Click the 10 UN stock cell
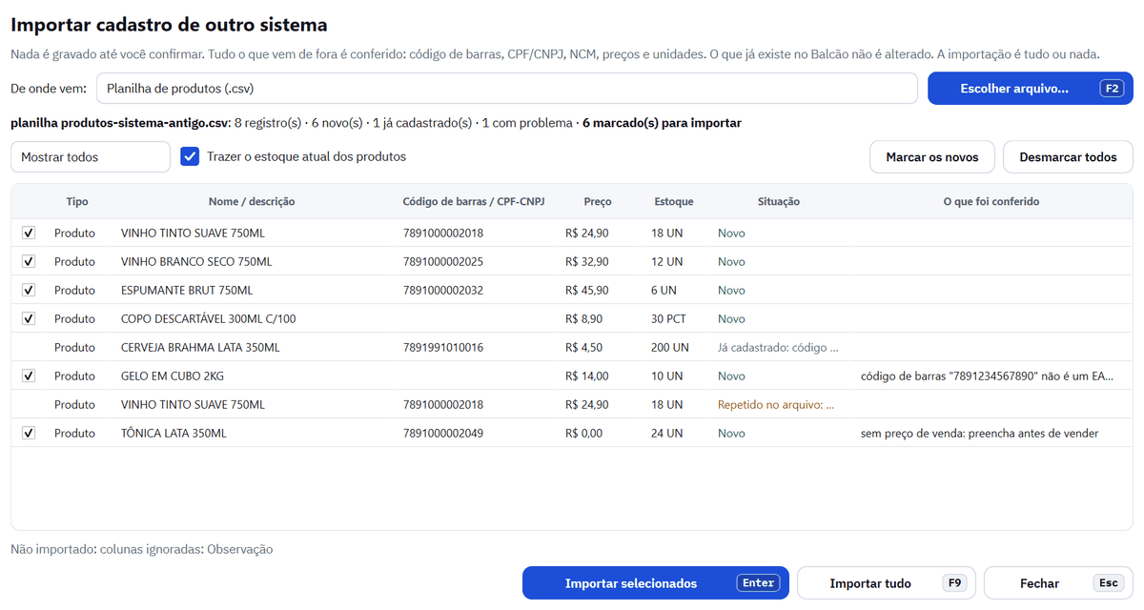Screen dimensions: 1144x610 [x=667, y=376]
